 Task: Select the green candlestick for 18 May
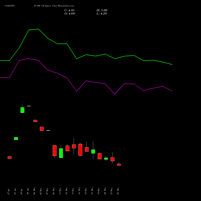93,152
